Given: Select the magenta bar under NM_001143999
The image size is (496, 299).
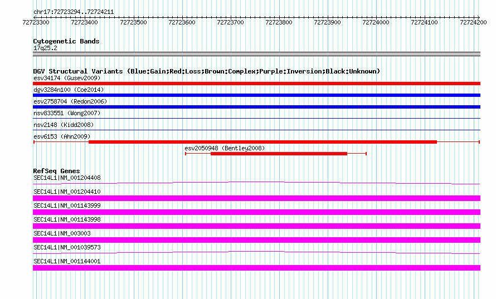Looking at the screenshot, I should click(x=256, y=212).
